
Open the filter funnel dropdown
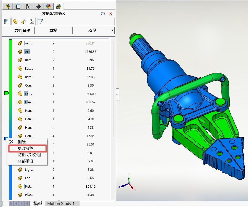42,21
